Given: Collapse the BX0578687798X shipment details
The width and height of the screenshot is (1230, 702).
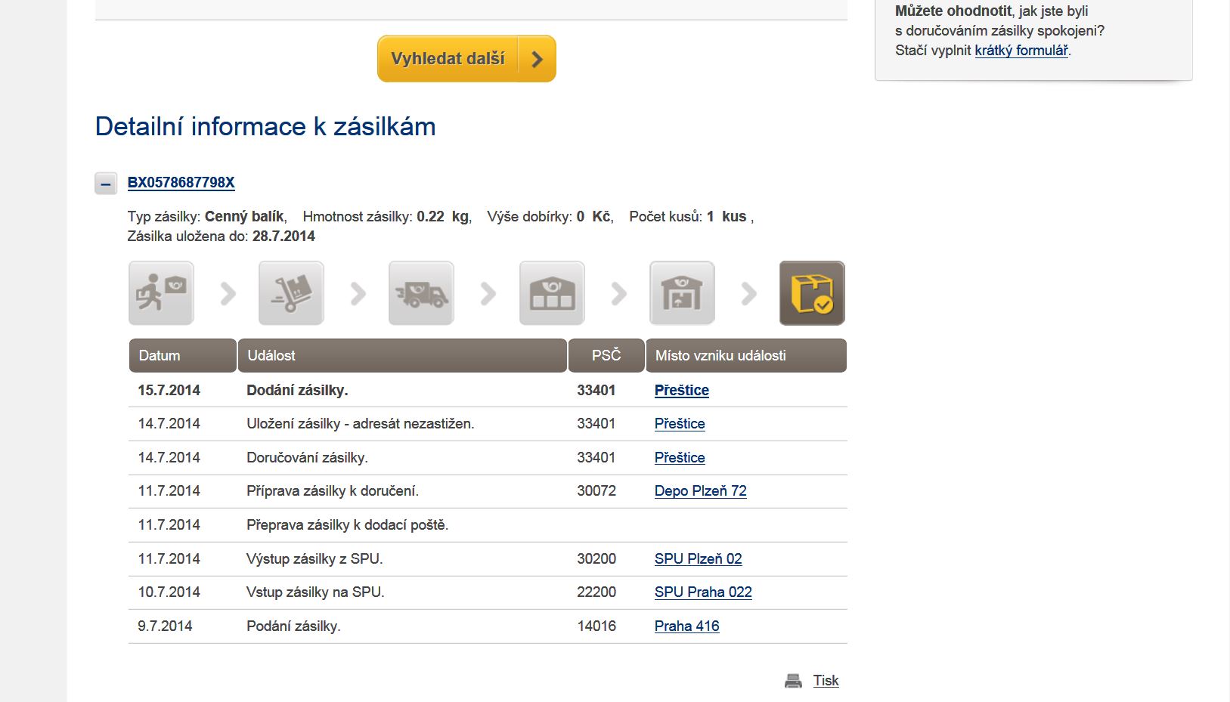Looking at the screenshot, I should point(106,184).
